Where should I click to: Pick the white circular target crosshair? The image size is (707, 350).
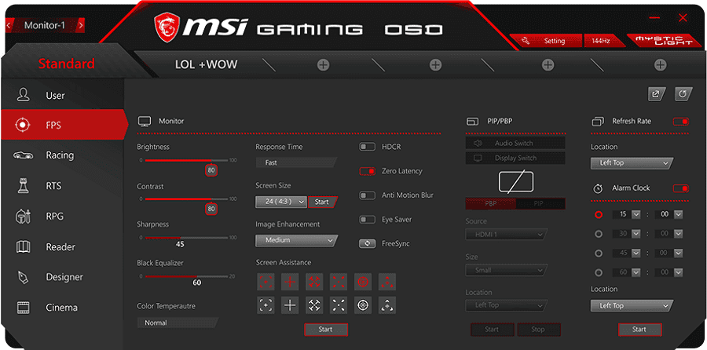(363, 305)
